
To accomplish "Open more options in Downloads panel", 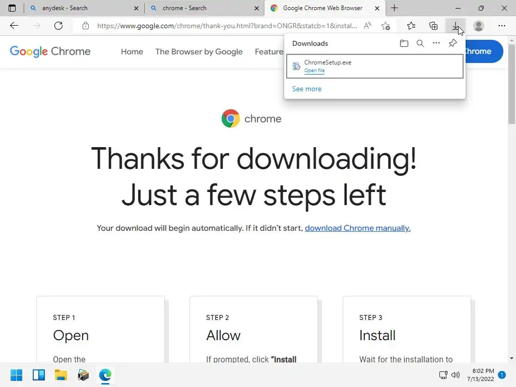I will (436, 43).
